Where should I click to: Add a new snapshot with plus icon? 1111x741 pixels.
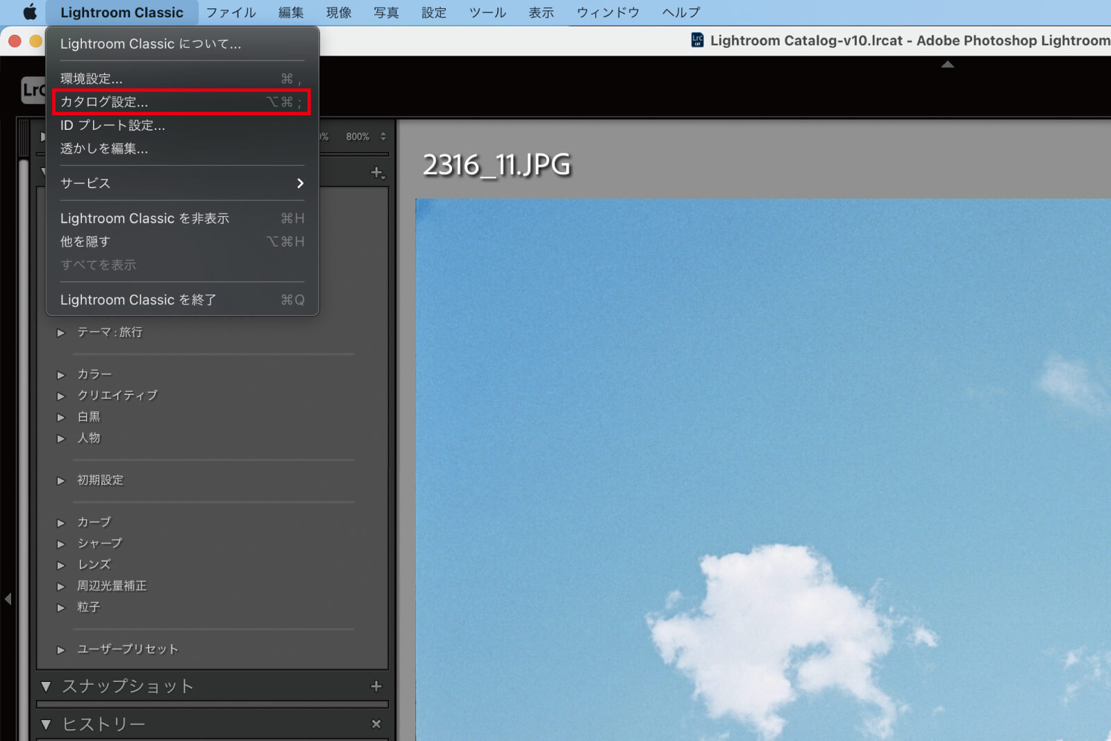[x=376, y=686]
